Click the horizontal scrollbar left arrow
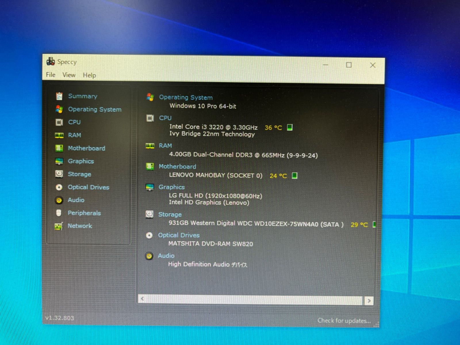Screen dimensions: 460x345 (142, 299)
